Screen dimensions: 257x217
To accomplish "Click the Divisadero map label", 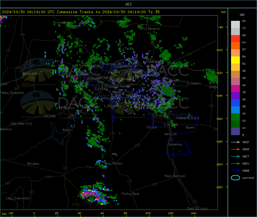I will 62,23.
